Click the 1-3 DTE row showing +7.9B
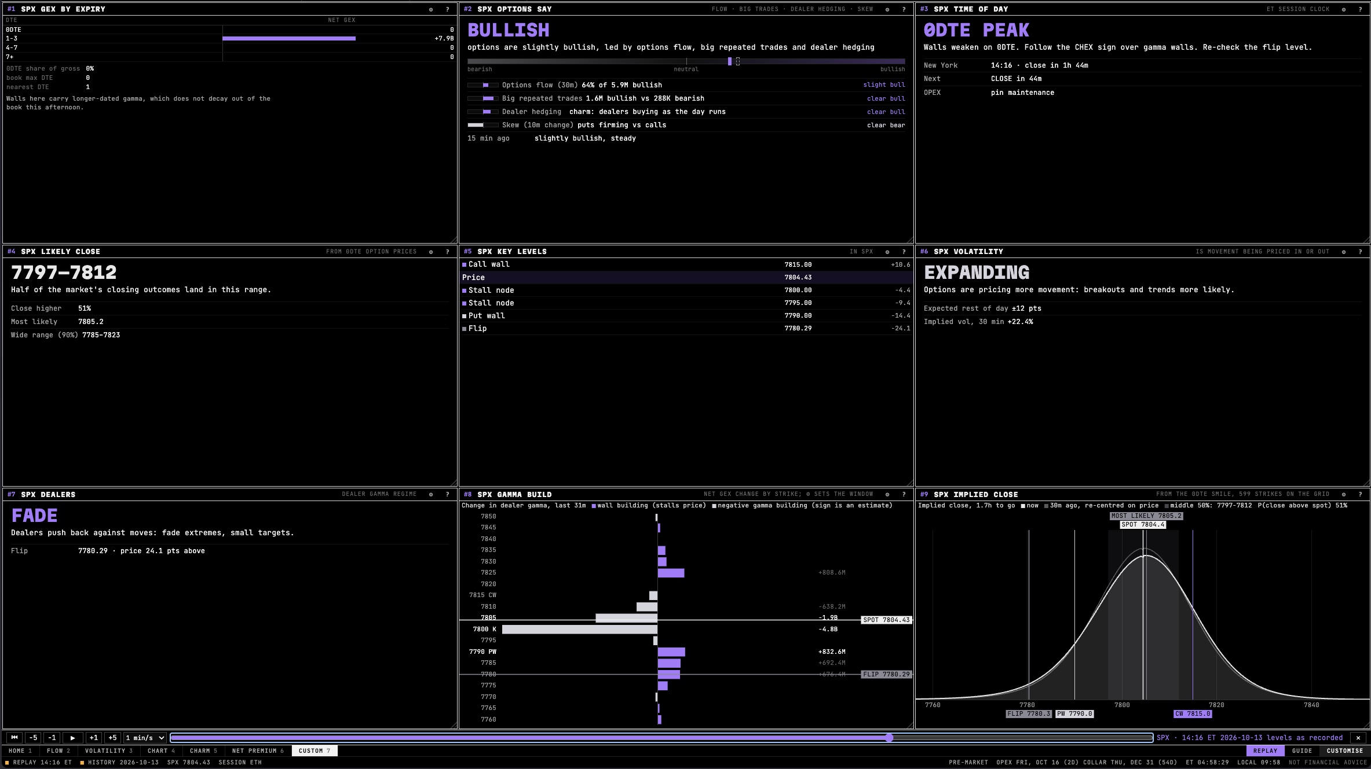This screenshot has width=1371, height=769. coord(229,39)
